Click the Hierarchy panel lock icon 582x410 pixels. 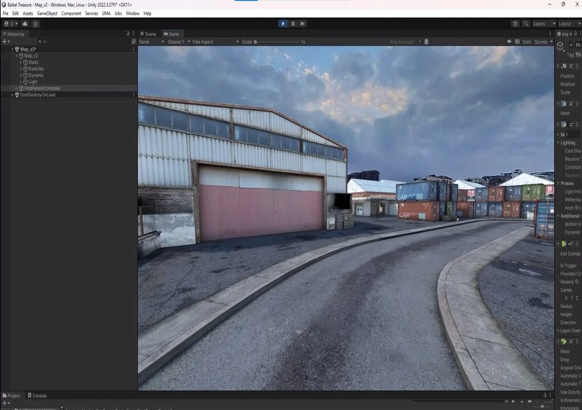(128, 34)
